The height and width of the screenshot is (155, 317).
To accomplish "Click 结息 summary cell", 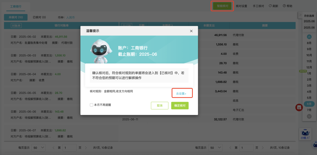I will pos(236,100).
